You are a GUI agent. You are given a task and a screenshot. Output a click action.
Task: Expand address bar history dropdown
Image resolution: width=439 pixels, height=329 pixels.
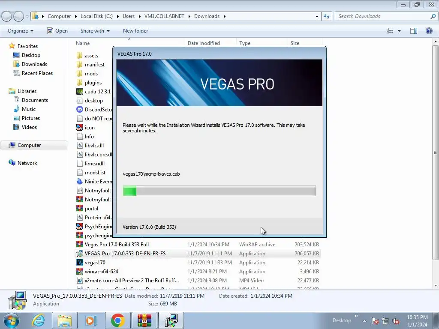317,17
